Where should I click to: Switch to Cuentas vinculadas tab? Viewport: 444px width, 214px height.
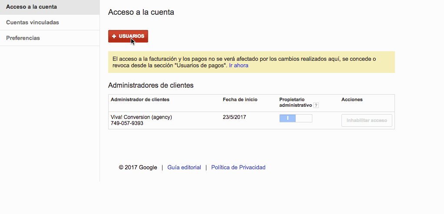tap(50, 23)
